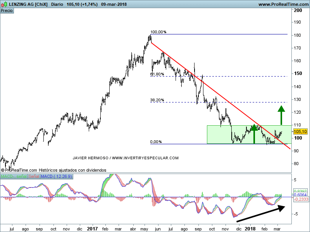Select the 'Precio' panel tab
Screen dimensions: 310x232
pyautogui.click(x=7, y=10)
